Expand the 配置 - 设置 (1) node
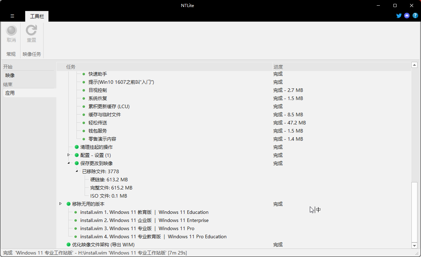The image size is (421, 257). 68,155
